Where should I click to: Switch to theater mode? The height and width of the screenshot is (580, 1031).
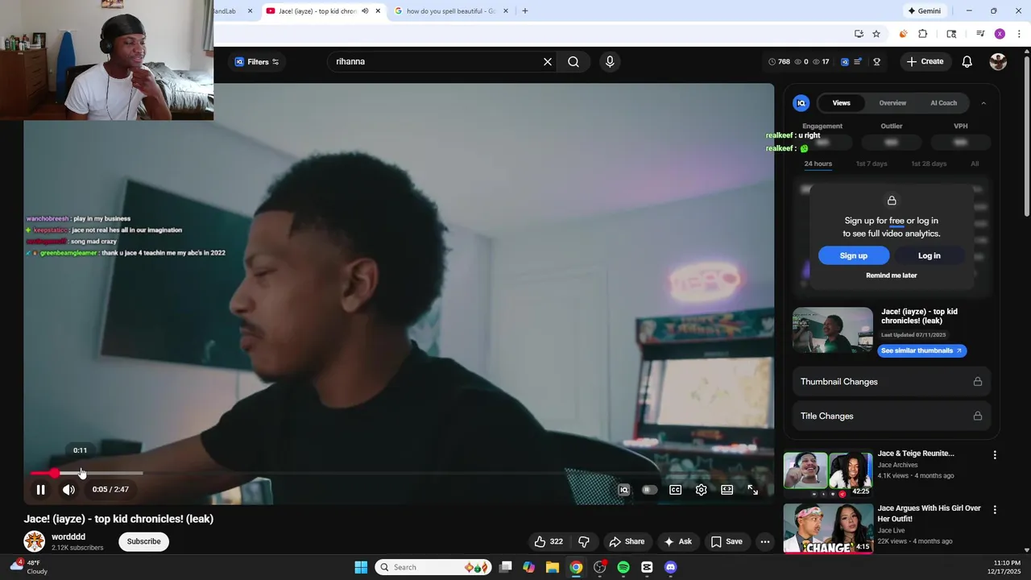point(727,490)
